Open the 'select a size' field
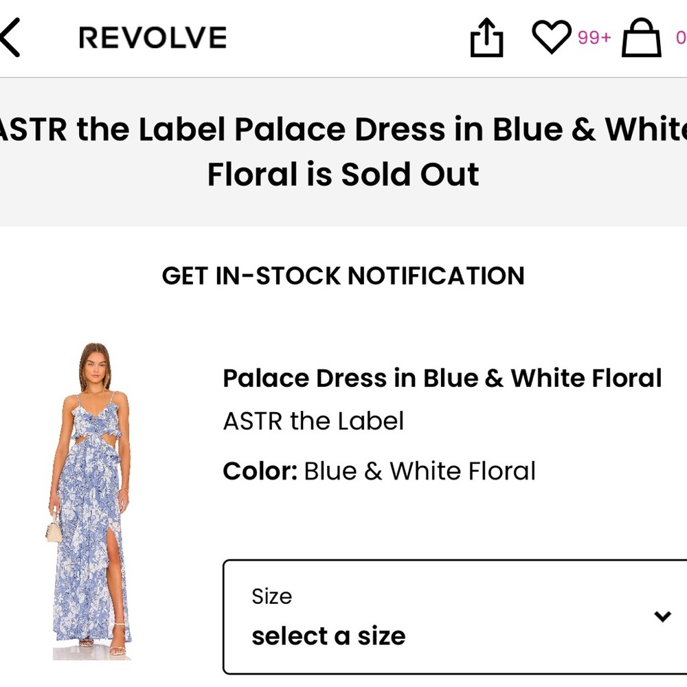 pos(328,635)
